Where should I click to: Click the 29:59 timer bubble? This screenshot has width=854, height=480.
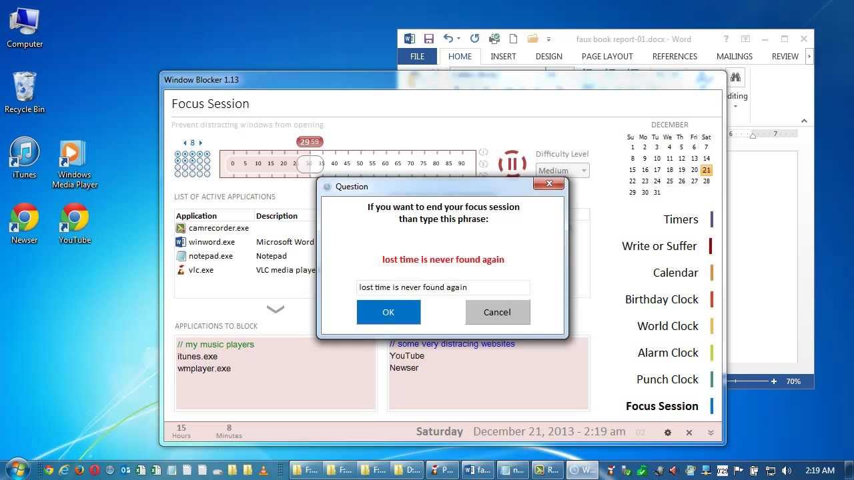coord(310,141)
